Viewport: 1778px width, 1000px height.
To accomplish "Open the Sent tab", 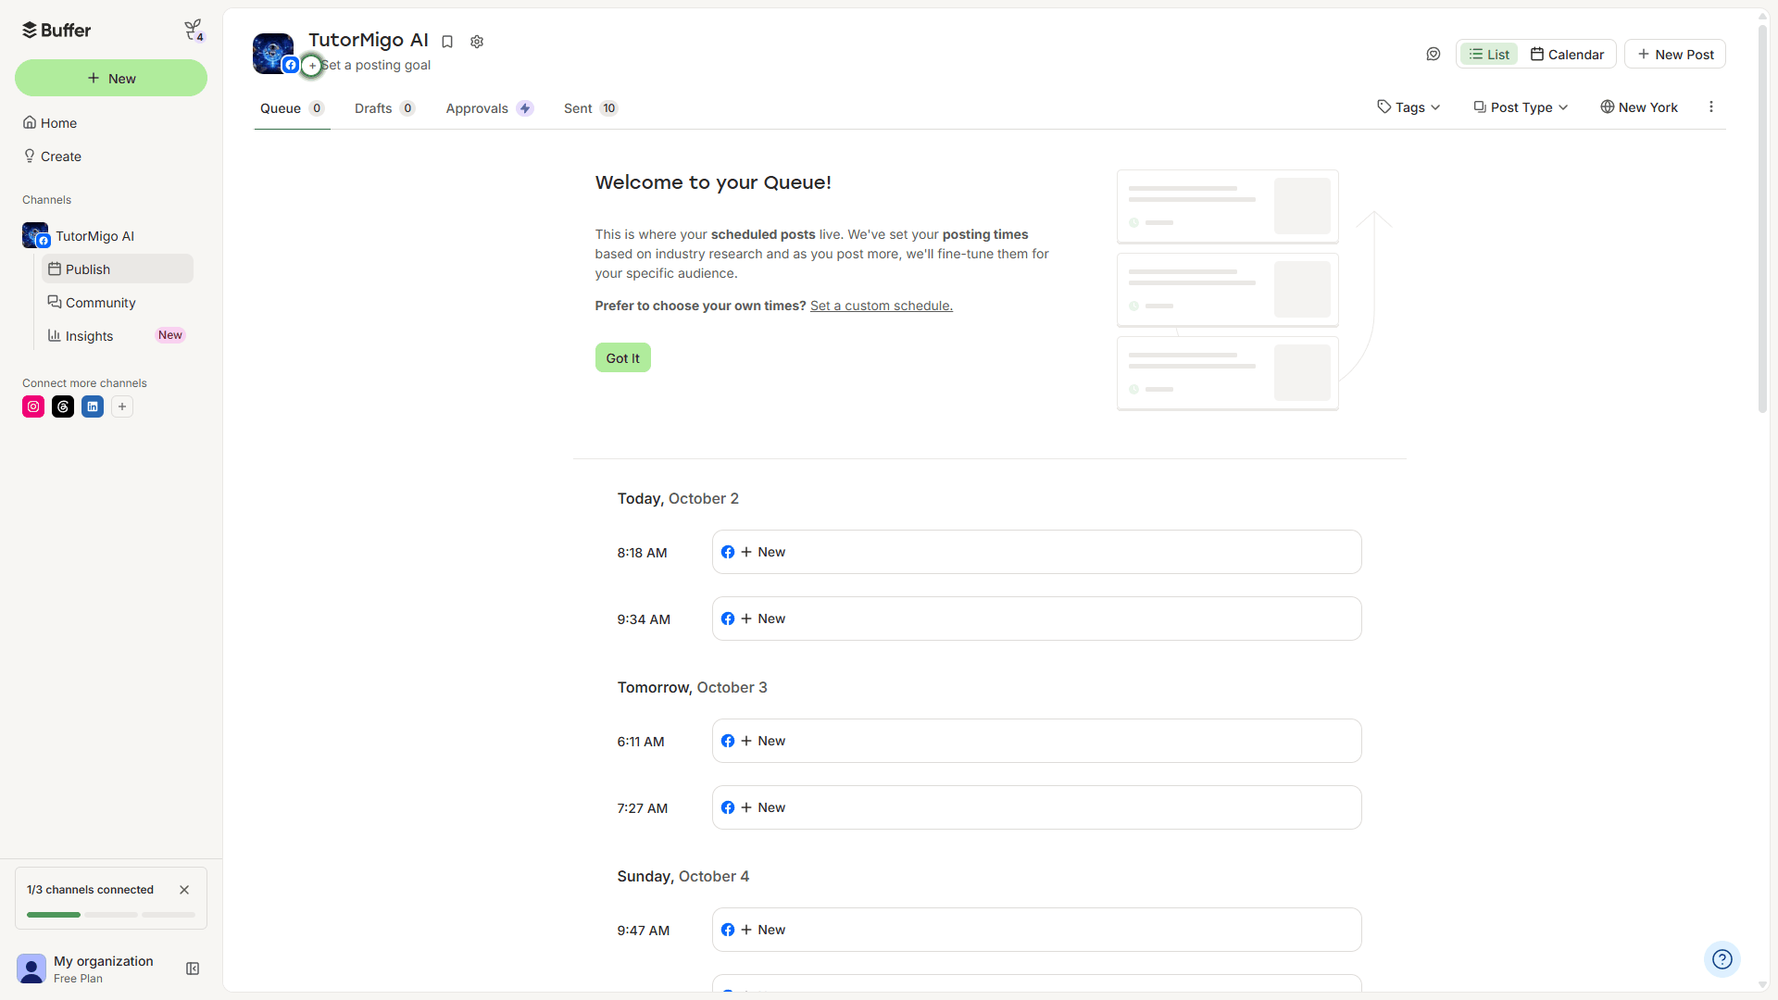I will pyautogui.click(x=591, y=108).
